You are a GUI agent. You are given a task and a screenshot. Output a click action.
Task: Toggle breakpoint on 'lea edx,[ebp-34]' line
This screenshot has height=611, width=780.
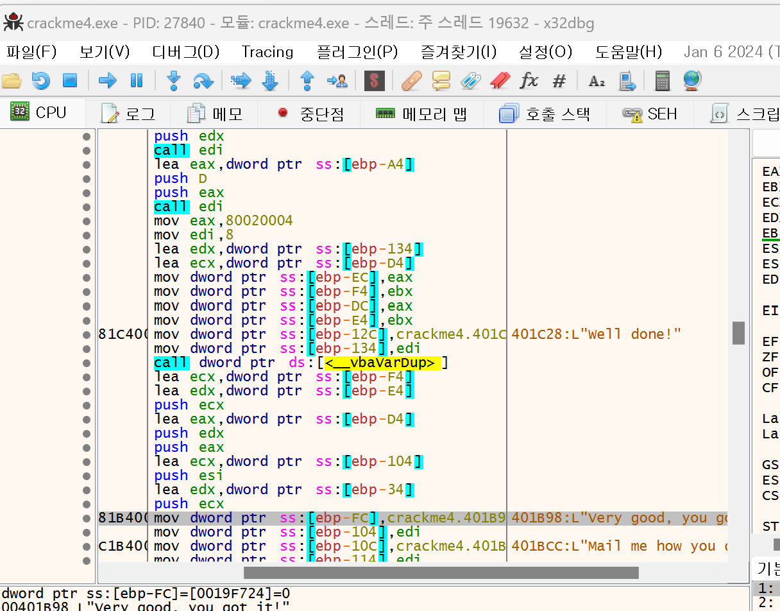pyautogui.click(x=87, y=489)
